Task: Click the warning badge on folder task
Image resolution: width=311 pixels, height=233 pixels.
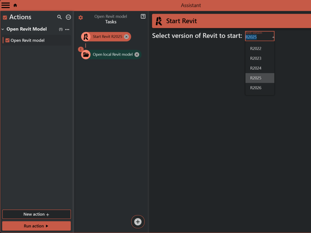Action: tap(81, 49)
